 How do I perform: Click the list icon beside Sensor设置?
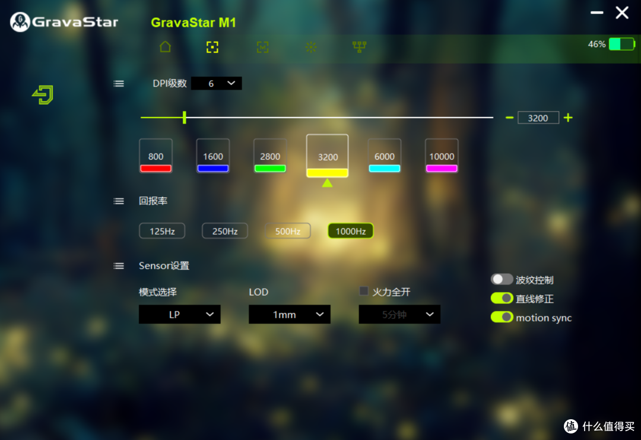pyautogui.click(x=119, y=266)
